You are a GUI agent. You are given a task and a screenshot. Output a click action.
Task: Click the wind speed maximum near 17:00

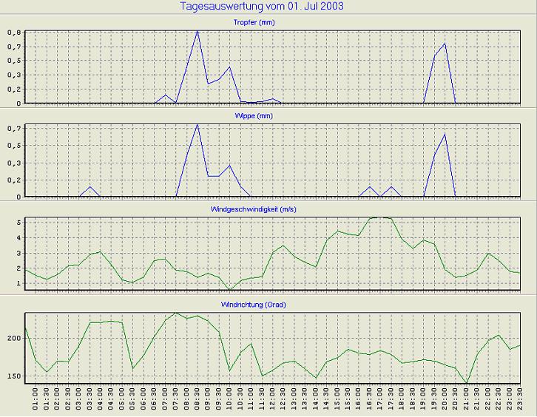[379, 217]
